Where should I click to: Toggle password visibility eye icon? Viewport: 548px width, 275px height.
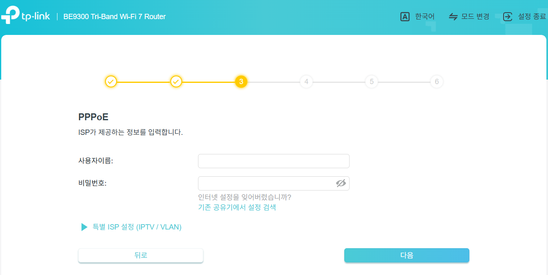coord(341,183)
